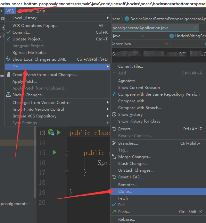This screenshot has width=206, height=223.
Task: Close the ProposalgenerateApplication.java tab
Action: pos(195,28)
